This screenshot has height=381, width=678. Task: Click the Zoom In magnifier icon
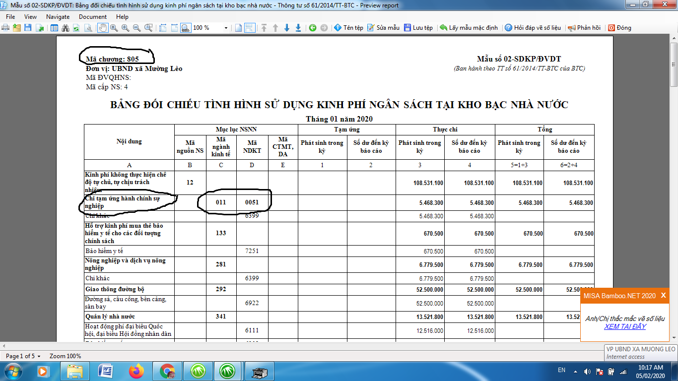[125, 28]
